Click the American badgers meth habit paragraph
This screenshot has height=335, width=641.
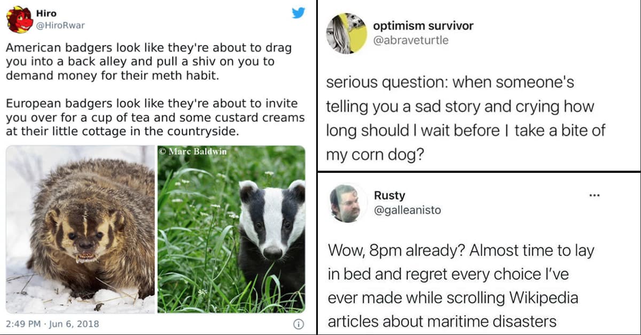point(148,61)
